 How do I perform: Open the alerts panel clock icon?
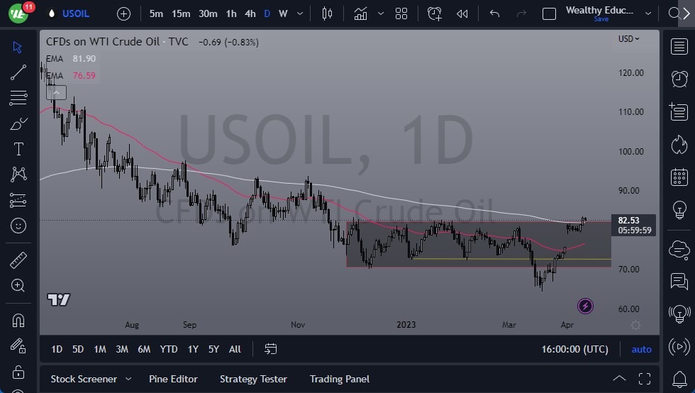coord(679,78)
